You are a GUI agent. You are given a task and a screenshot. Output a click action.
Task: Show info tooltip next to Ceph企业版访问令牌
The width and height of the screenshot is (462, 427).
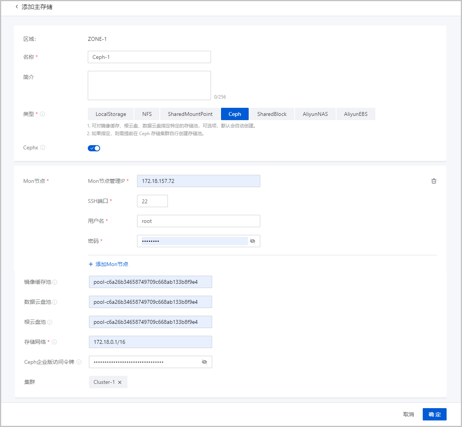tap(79, 362)
